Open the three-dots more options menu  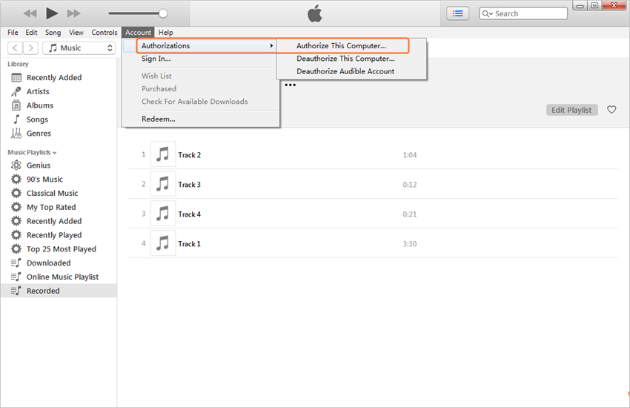pyautogui.click(x=291, y=85)
